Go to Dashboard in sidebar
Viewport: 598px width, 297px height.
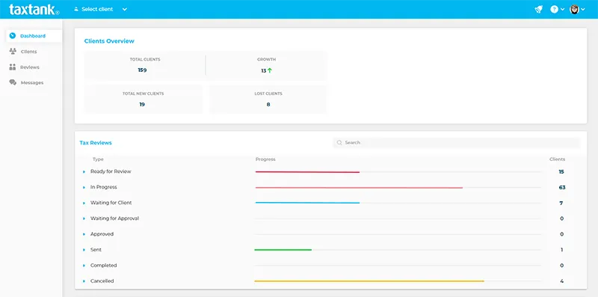pos(34,36)
